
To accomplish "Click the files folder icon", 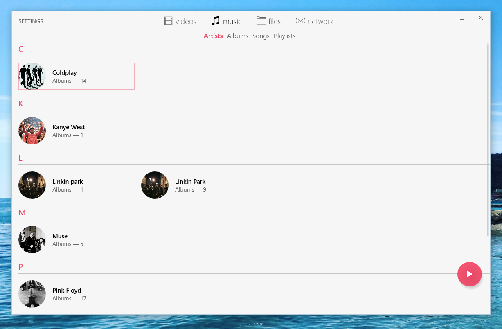I will (x=261, y=21).
